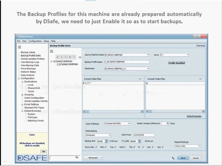Expand the Grouping tree node
Screen dimensions: 222x166
point(22,95)
